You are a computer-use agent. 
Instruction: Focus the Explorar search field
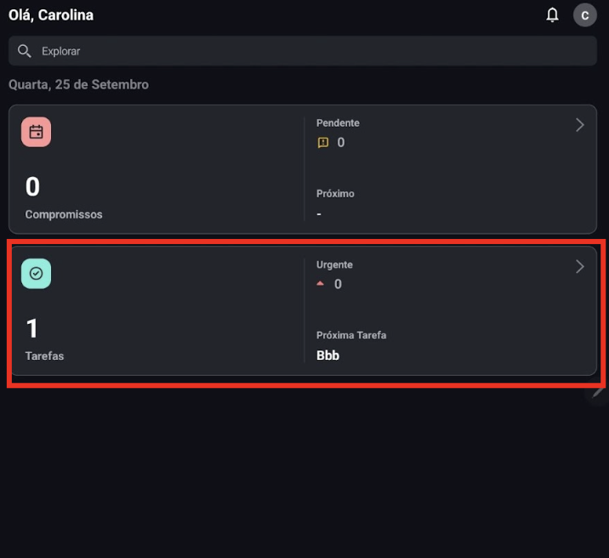(x=303, y=51)
